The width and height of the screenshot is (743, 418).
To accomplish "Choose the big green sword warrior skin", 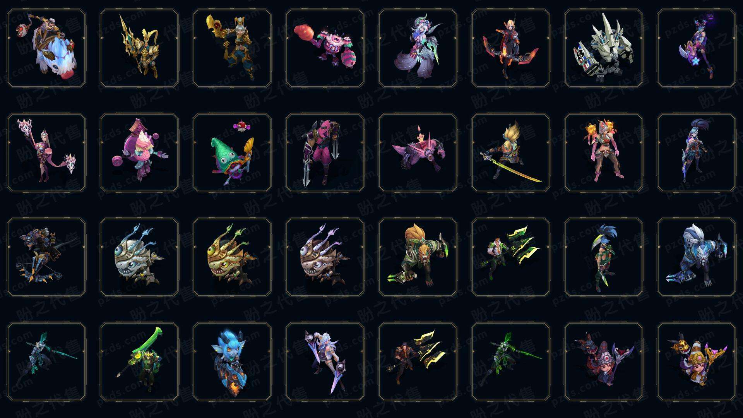I will click(139, 361).
